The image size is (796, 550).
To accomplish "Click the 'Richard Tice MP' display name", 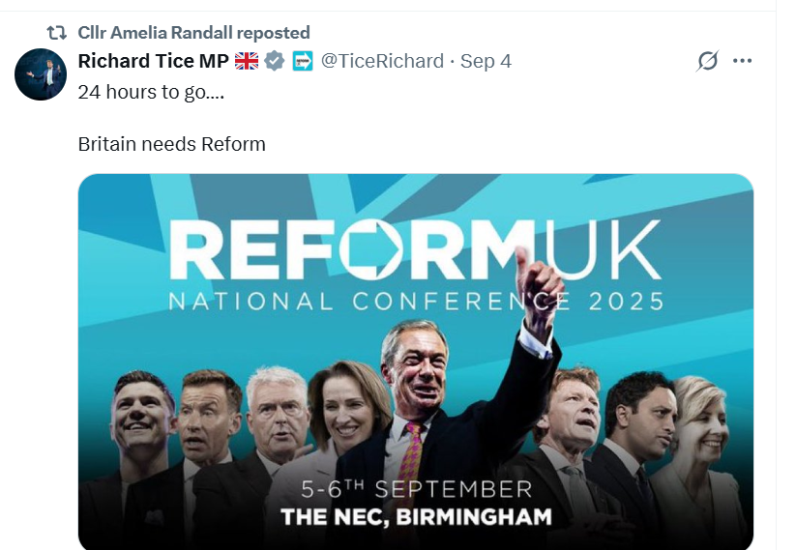I will click(x=153, y=62).
